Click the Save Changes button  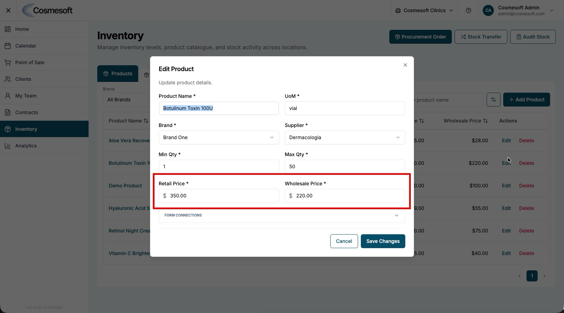pyautogui.click(x=383, y=241)
